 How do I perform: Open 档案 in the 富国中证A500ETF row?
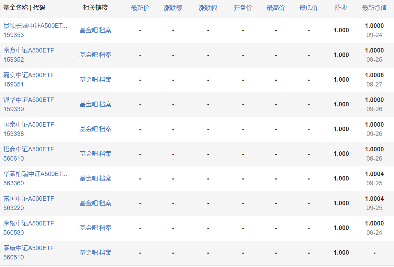105,203
